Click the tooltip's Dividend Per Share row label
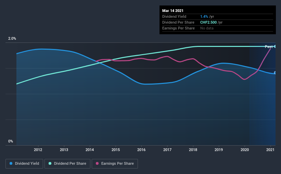 pos(178,22)
